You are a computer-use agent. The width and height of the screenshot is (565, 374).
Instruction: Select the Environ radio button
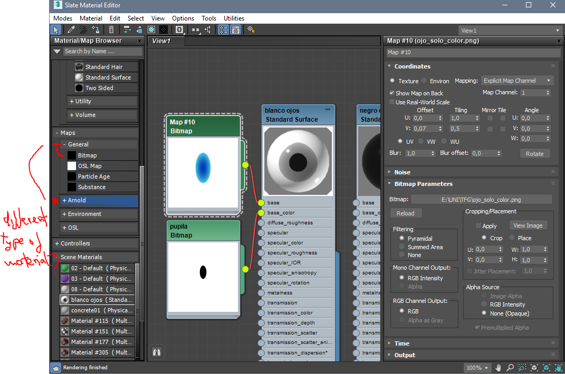coord(424,81)
